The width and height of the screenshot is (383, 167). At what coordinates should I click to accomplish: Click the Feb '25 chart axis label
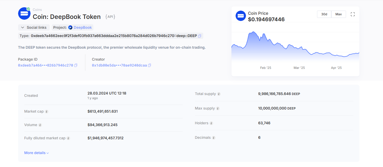tap(266, 68)
